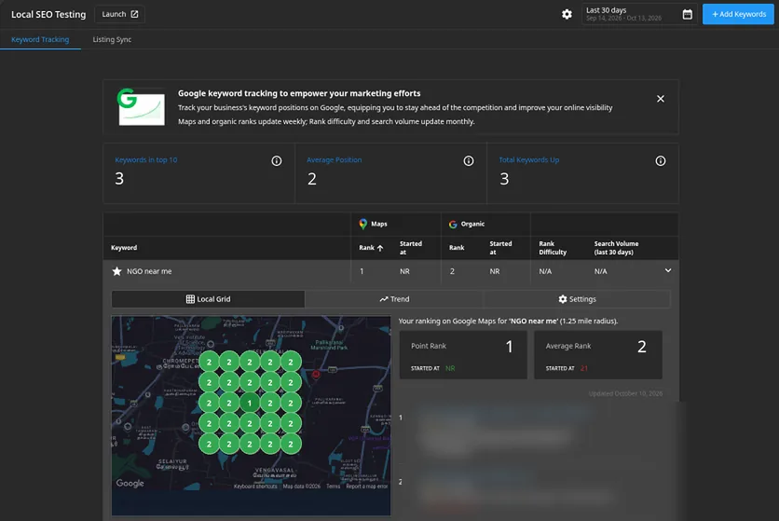The height and width of the screenshot is (521, 779).
Task: Select the center grid point ranked 1
Action: pyautogui.click(x=250, y=404)
